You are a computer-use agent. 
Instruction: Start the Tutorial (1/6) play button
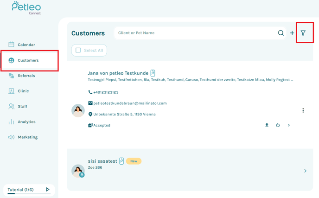point(48,190)
